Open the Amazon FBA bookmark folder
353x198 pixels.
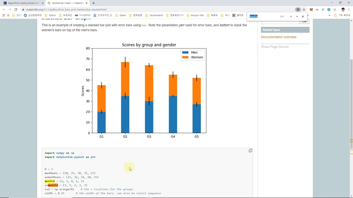point(195,15)
